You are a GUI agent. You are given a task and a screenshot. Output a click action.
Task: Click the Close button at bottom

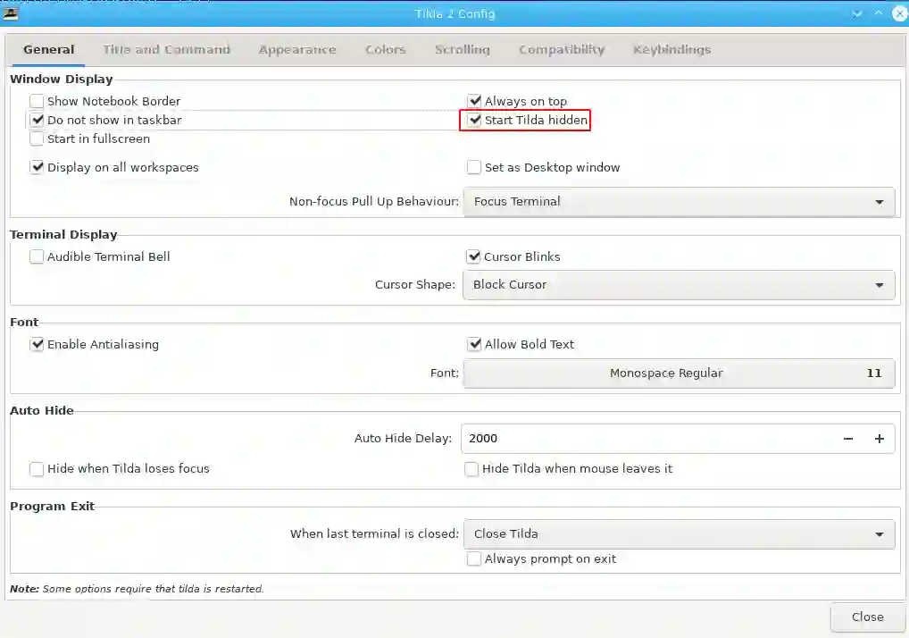[867, 617]
